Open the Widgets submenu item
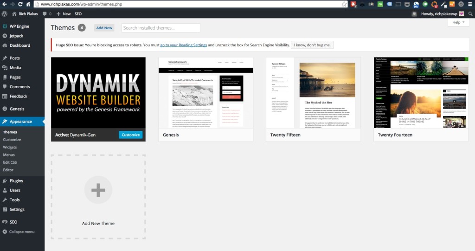 pos(10,148)
